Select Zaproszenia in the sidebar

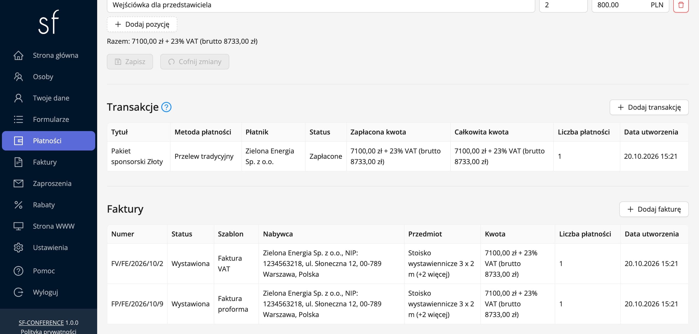pyautogui.click(x=49, y=183)
